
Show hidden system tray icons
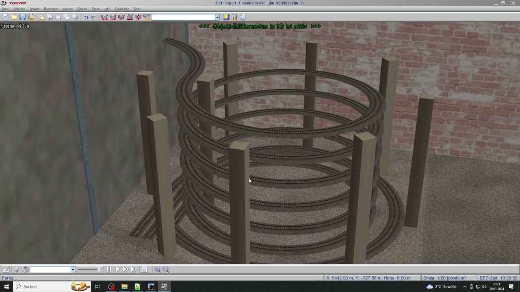[465, 287]
